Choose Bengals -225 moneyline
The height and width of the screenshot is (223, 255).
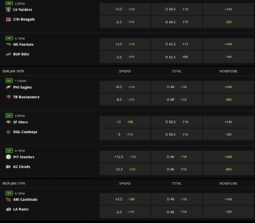click(x=228, y=22)
